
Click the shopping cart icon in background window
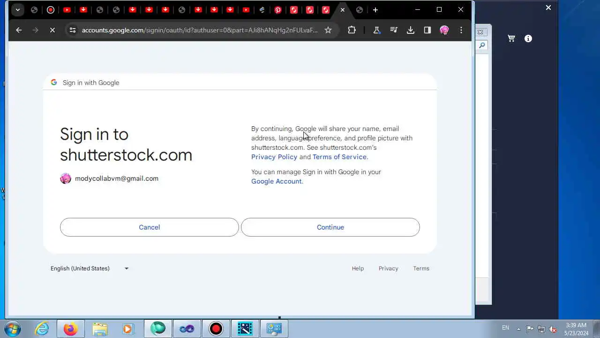[x=511, y=38]
